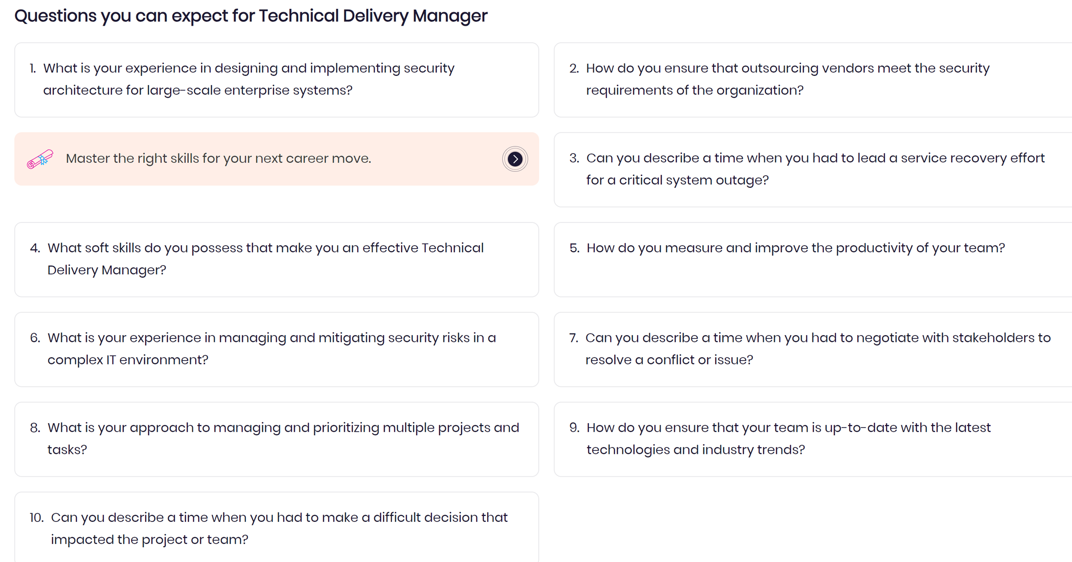Click 'complex IT environment?' text line
Image resolution: width=1072 pixels, height=562 pixels.
pyautogui.click(x=128, y=360)
